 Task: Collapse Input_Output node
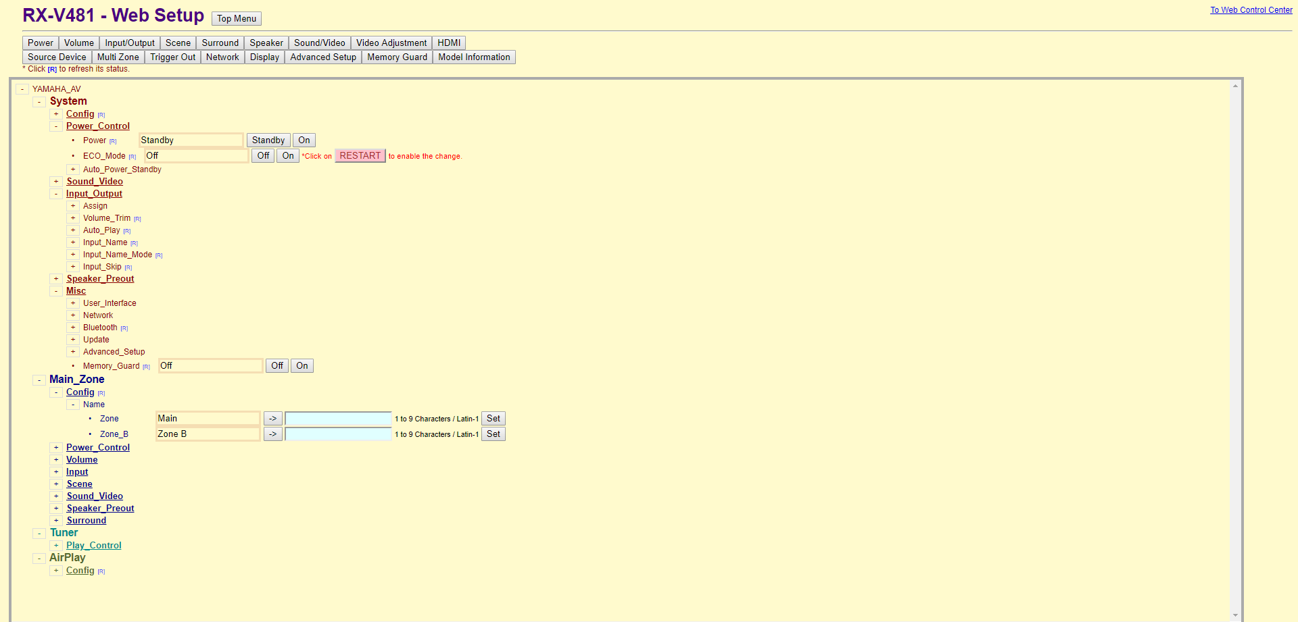(x=56, y=194)
